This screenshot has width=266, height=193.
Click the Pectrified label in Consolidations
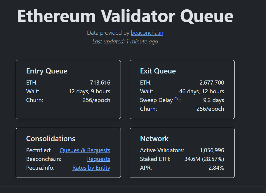pos(39,150)
